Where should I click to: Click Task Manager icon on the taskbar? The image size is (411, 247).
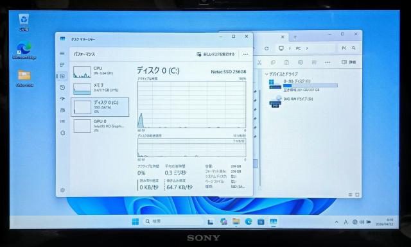[x=274, y=221]
